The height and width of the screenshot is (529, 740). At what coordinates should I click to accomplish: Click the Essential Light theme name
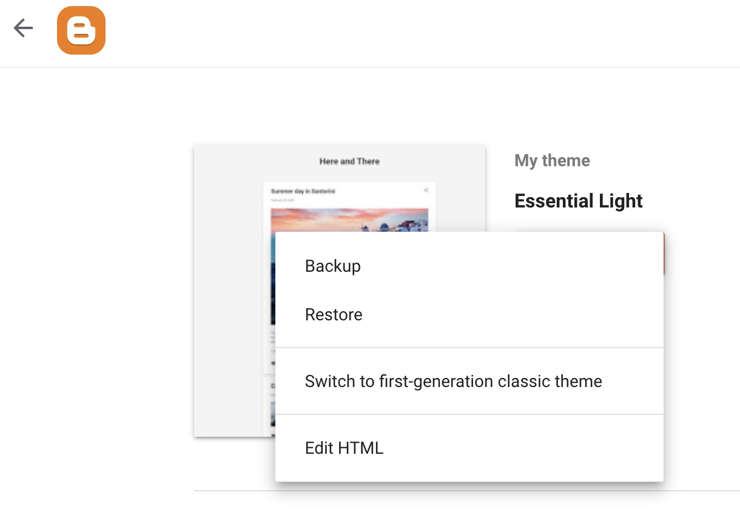pyautogui.click(x=579, y=201)
